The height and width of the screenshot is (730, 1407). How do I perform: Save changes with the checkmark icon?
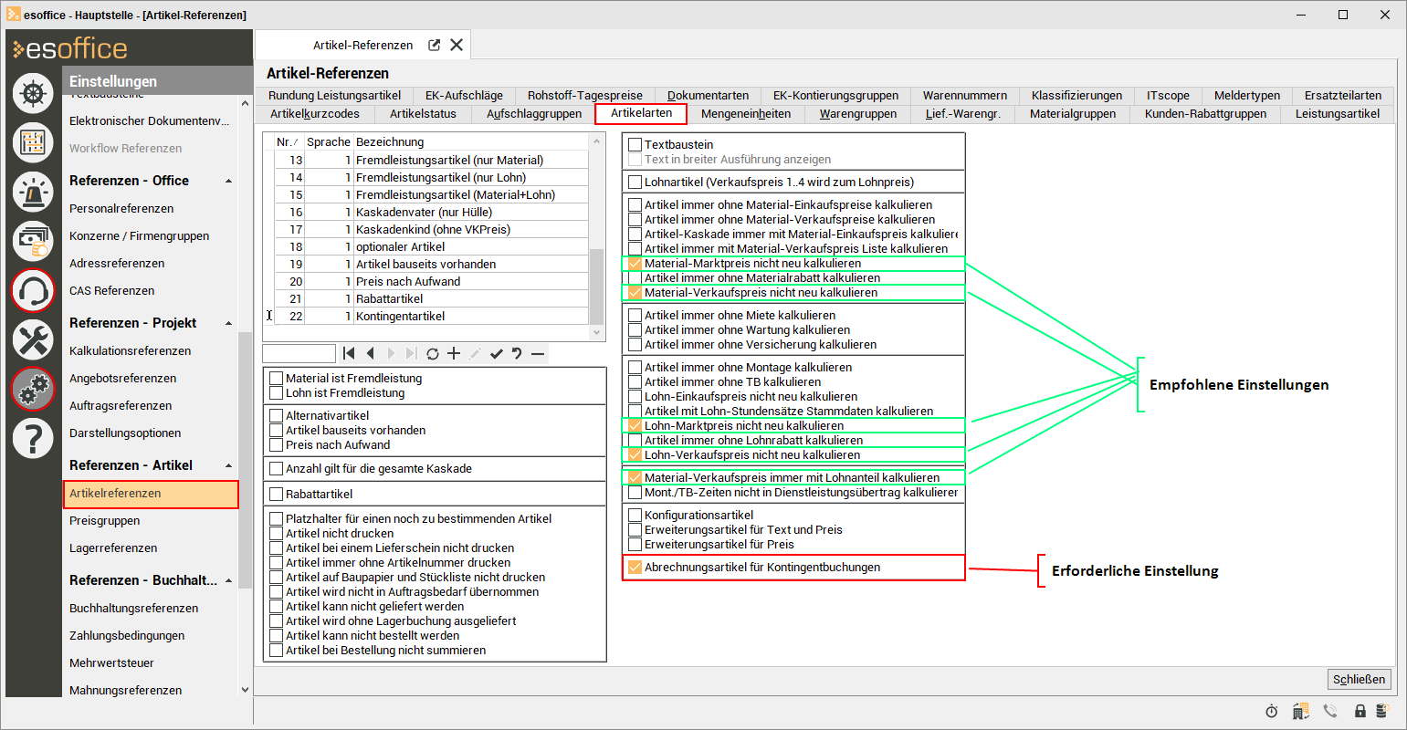tap(496, 353)
